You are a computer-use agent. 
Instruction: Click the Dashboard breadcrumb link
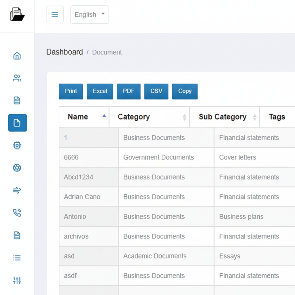tap(65, 52)
